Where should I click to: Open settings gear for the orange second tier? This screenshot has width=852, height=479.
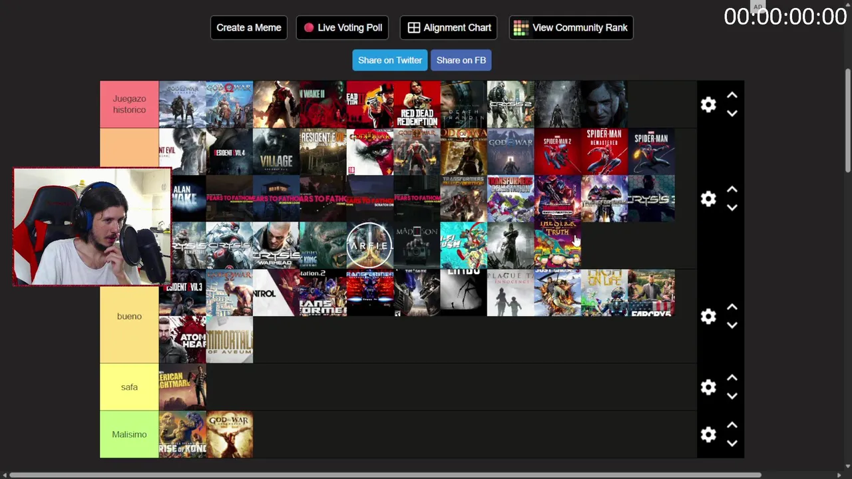[708, 199]
